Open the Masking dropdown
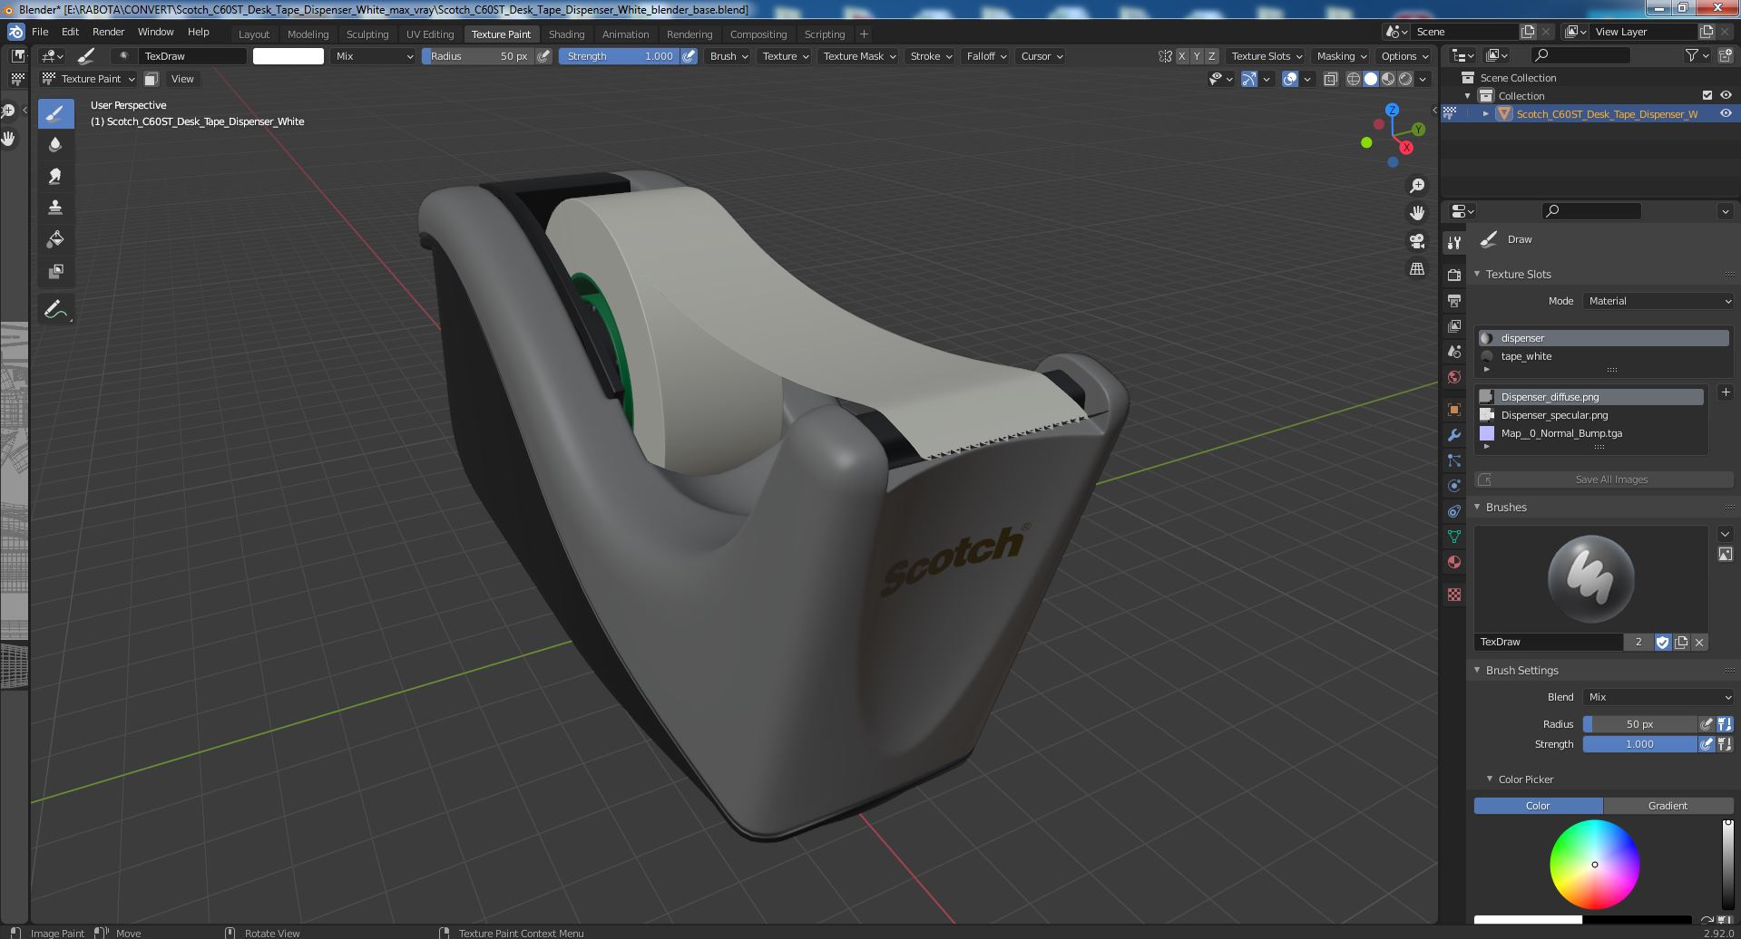The height and width of the screenshot is (939, 1741). (1341, 56)
